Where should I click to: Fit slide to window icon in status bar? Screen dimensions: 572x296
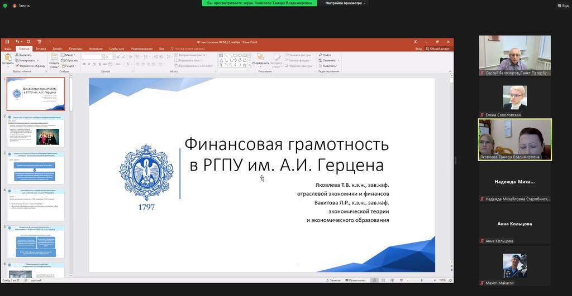click(451, 280)
